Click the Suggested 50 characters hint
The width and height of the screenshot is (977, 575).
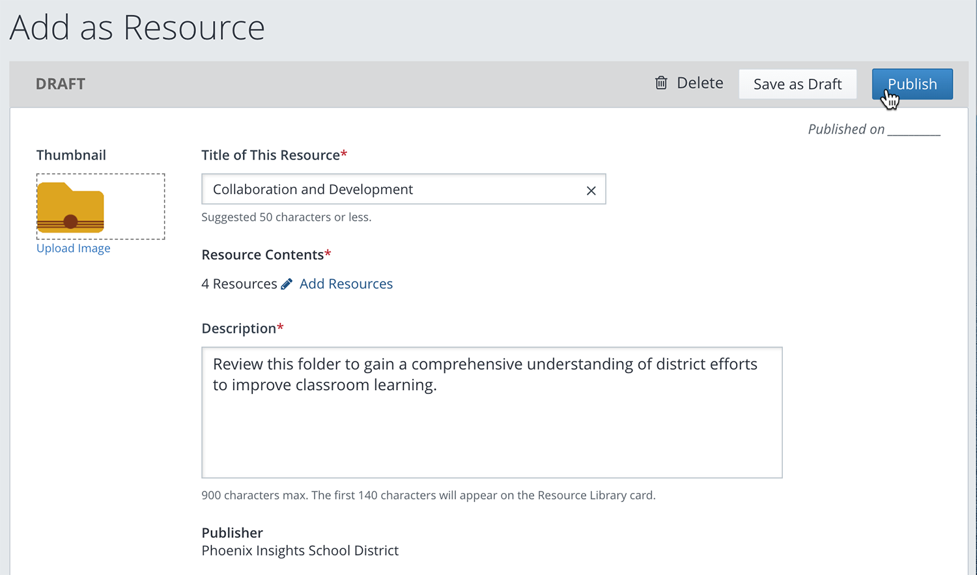point(286,217)
